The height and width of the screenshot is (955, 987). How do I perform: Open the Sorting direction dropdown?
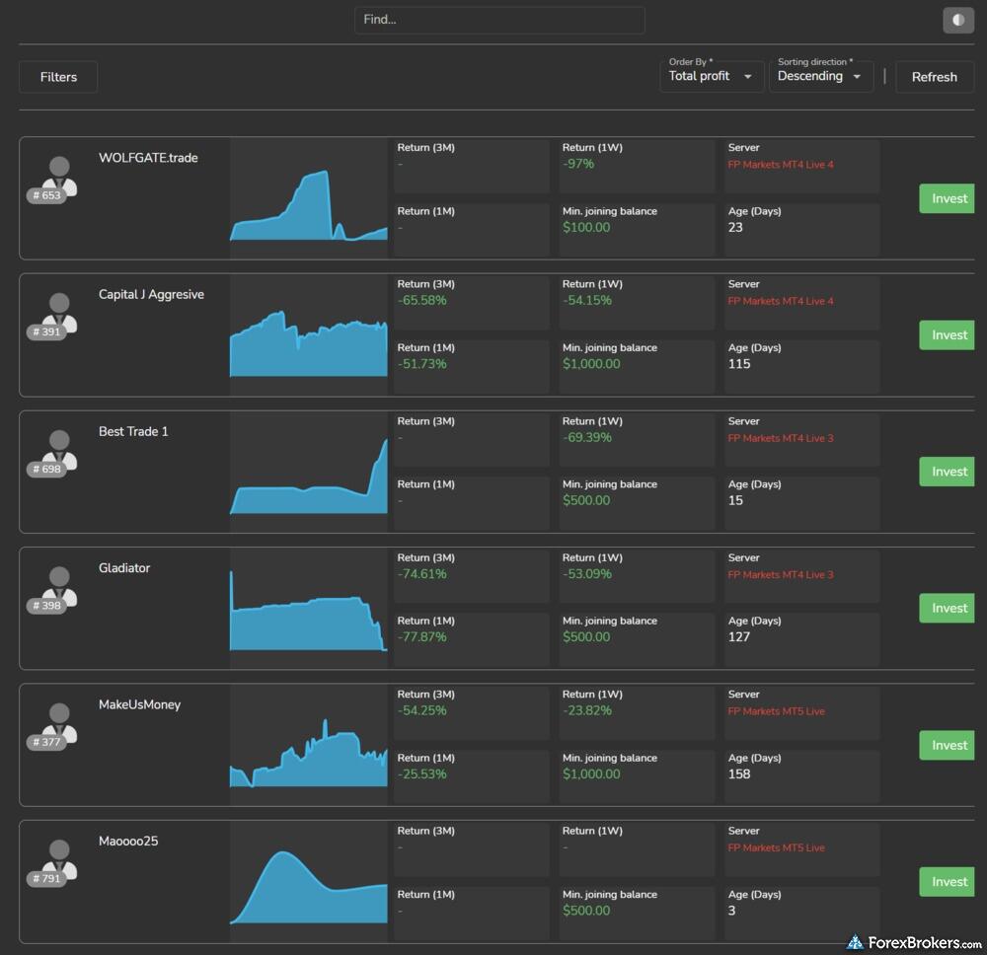[820, 76]
